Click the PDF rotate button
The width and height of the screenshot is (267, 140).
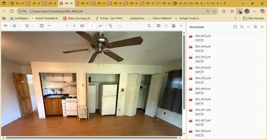[110, 26]
